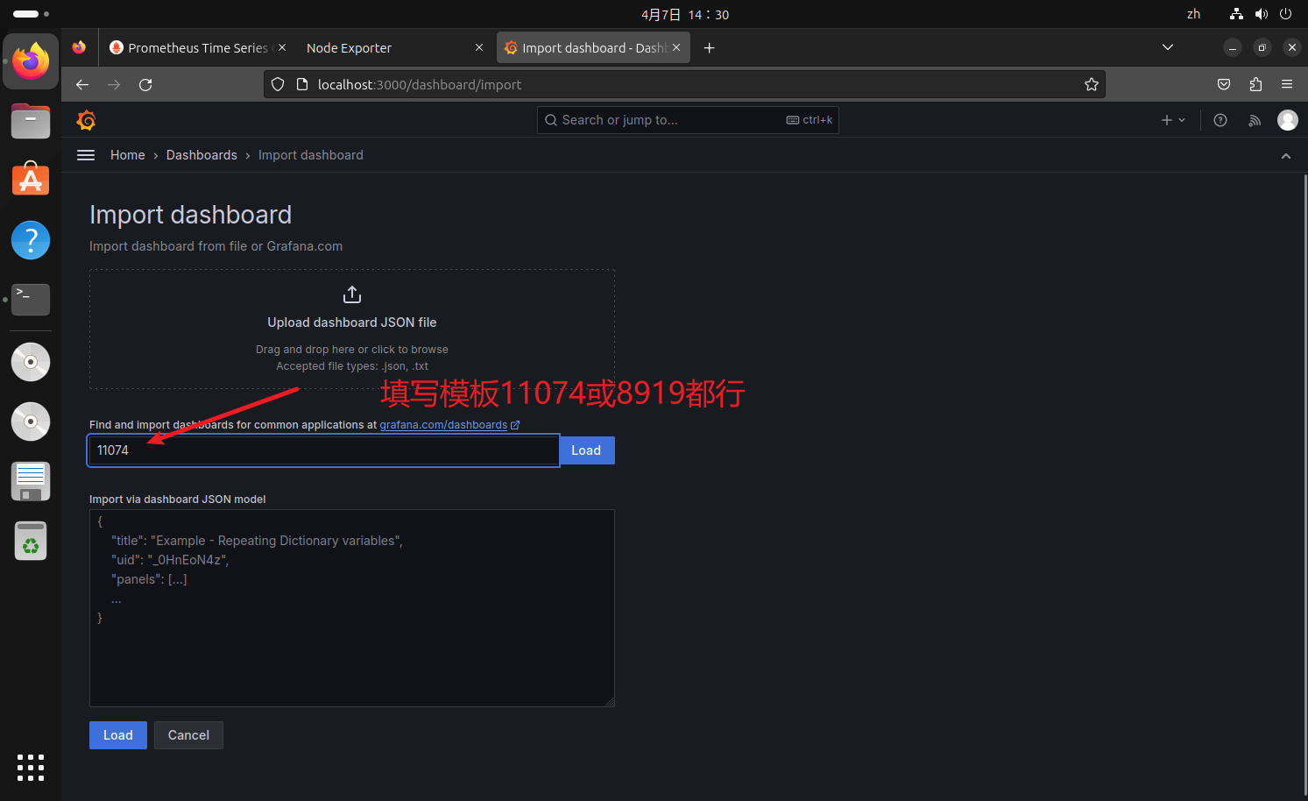Open the first disc drive dock icon
The width and height of the screenshot is (1308, 801).
click(31, 362)
